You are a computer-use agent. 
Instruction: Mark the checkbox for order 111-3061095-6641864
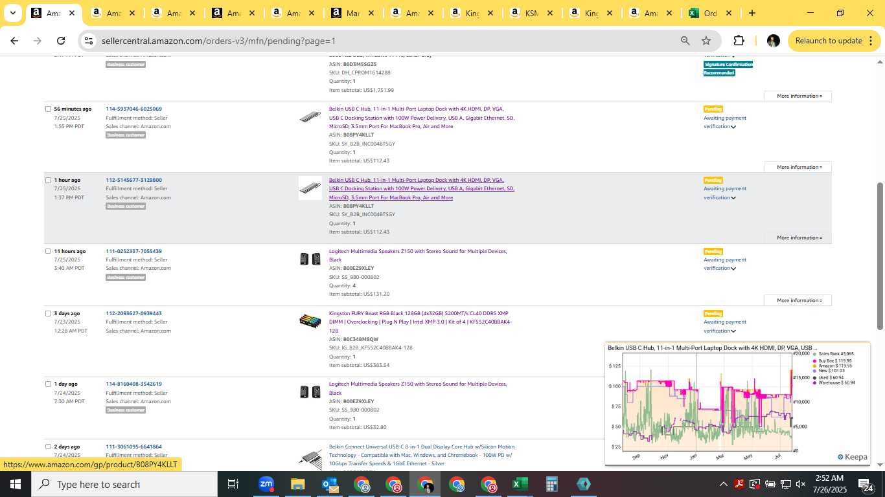48,447
